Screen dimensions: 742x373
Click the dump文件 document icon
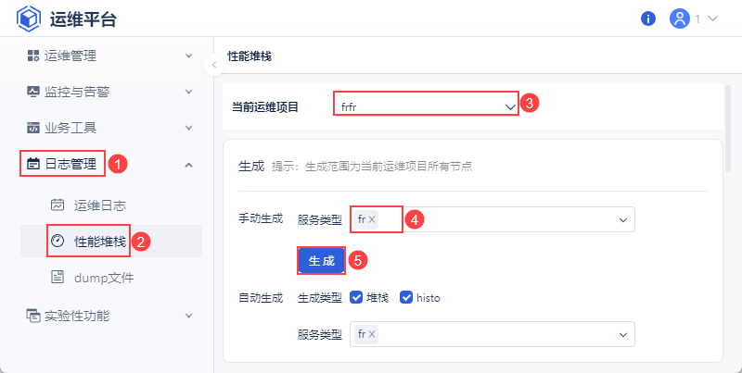click(x=58, y=277)
